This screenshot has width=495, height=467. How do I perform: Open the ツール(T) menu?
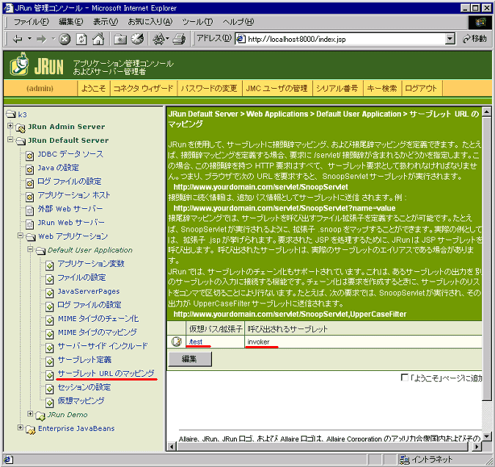click(x=197, y=22)
